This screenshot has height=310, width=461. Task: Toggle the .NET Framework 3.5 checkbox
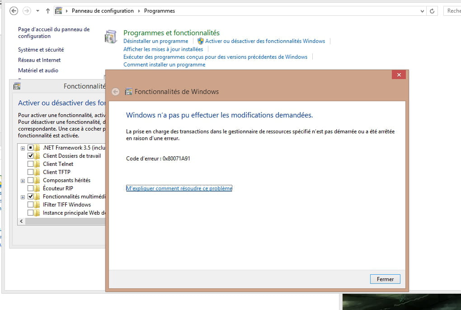(30, 148)
